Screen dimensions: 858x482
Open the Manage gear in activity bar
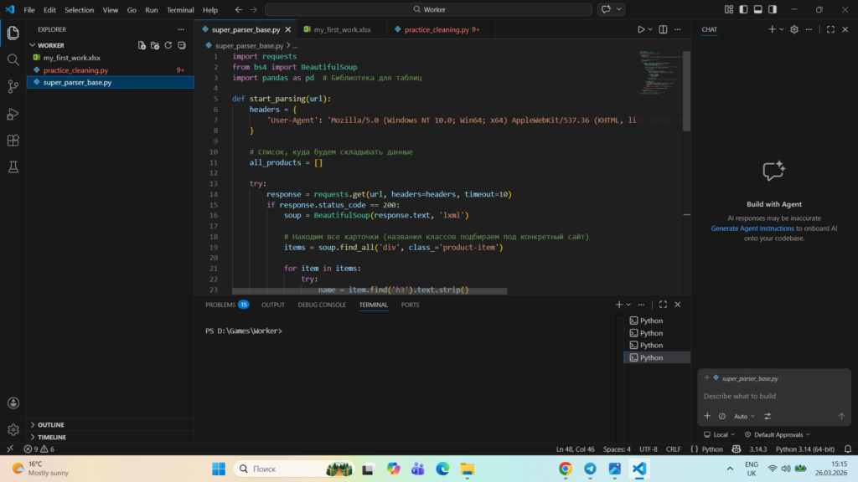click(x=13, y=430)
